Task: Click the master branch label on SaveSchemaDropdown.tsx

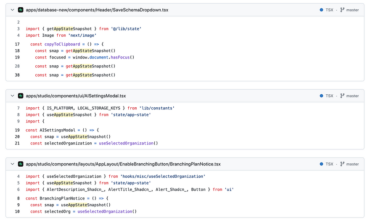Action: coord(352,10)
